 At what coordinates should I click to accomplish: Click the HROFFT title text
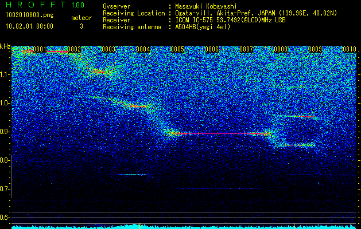tap(36, 5)
